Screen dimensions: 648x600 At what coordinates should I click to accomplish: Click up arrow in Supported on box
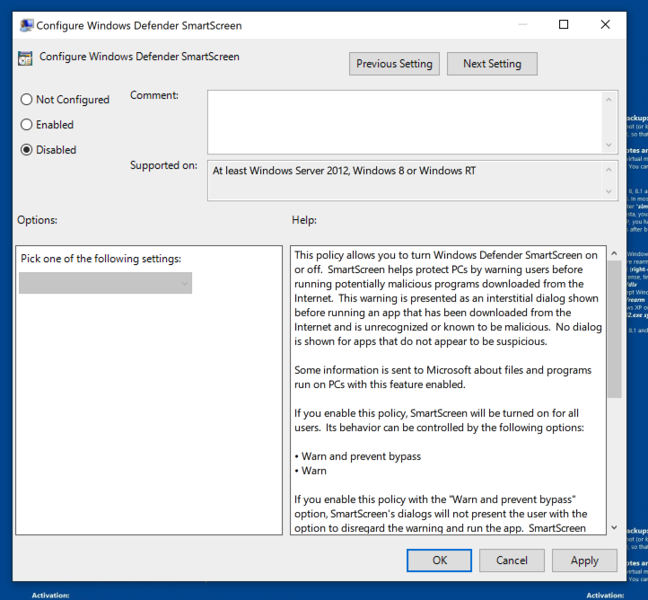(609, 170)
